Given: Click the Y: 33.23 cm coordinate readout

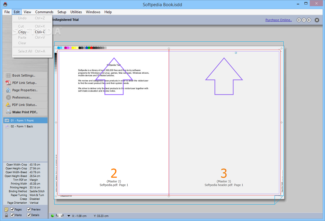Looking at the screenshot, I should [101, 216].
